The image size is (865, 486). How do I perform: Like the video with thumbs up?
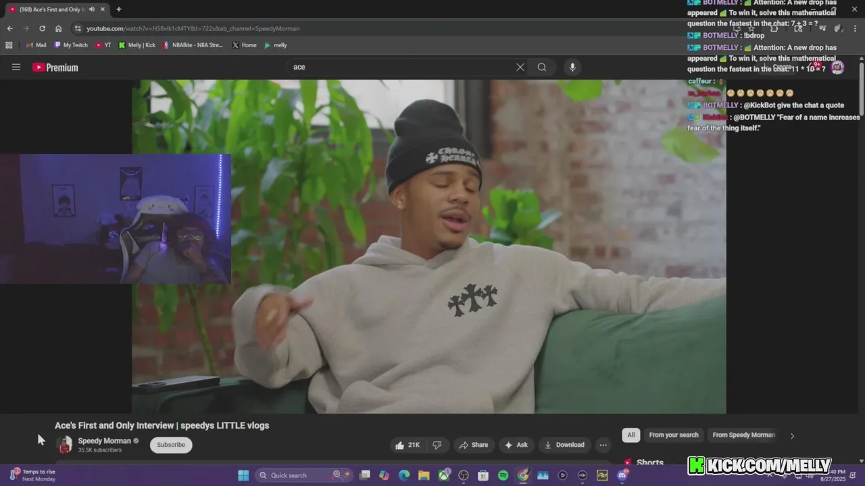[407, 445]
